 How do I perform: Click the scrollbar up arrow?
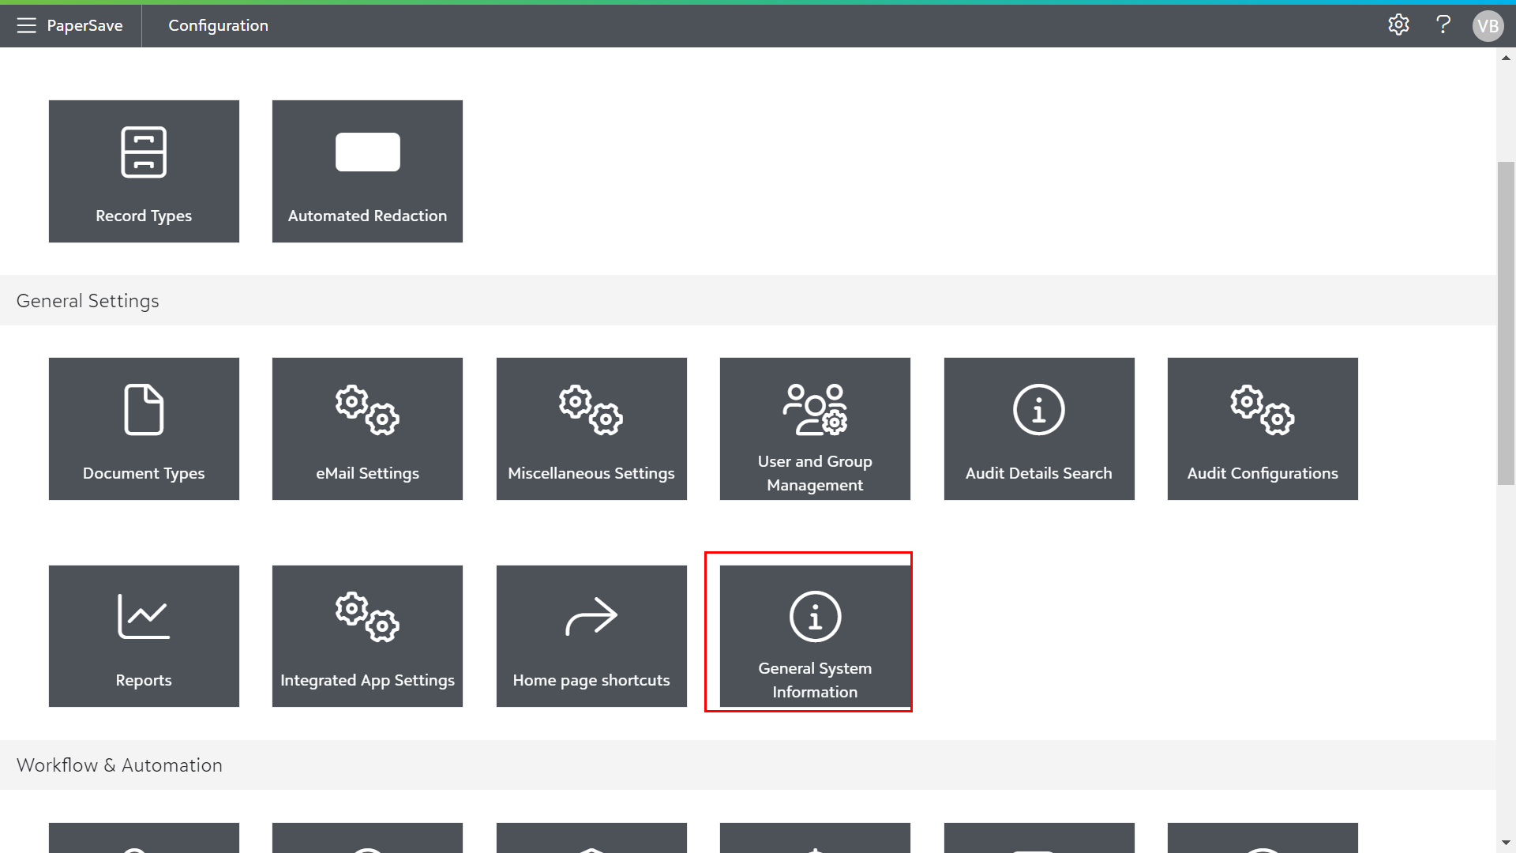click(x=1506, y=58)
